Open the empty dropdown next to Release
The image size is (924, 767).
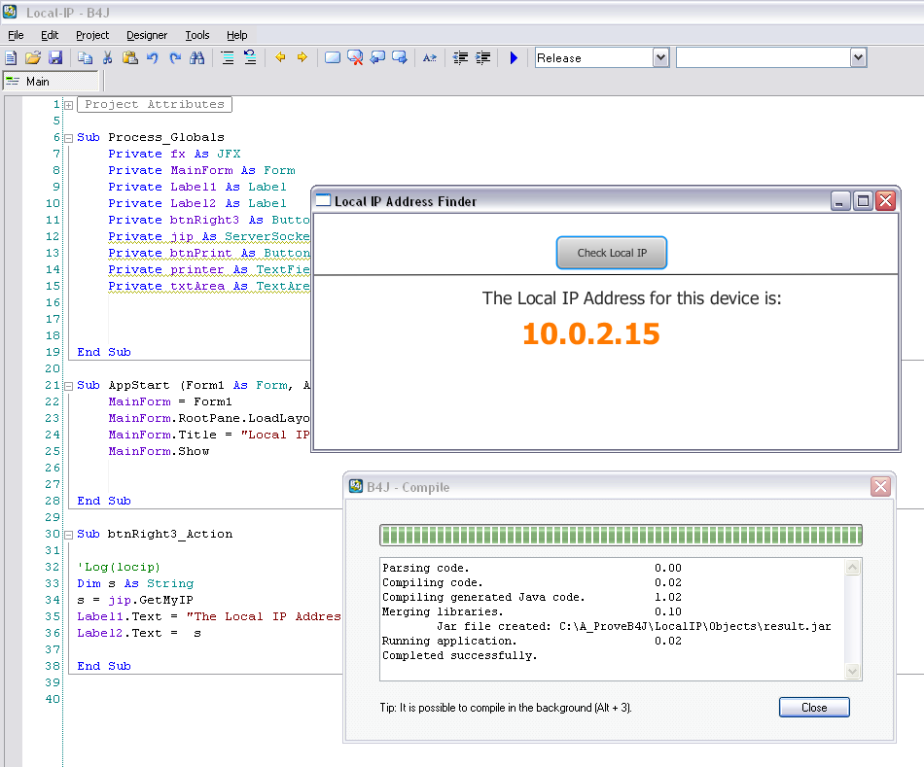(x=857, y=58)
